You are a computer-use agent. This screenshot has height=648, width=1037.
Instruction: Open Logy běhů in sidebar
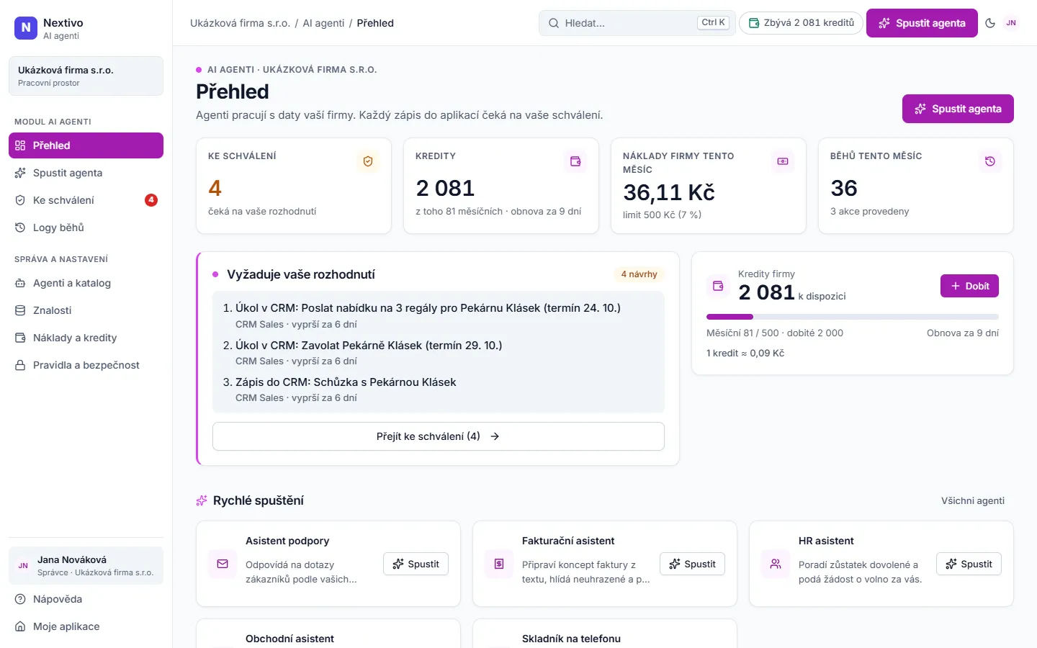pos(86,228)
